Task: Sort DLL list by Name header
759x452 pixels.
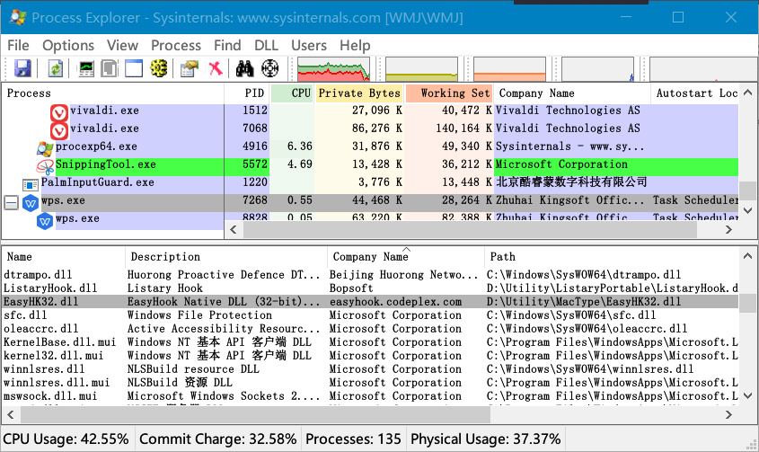Action: 64,257
